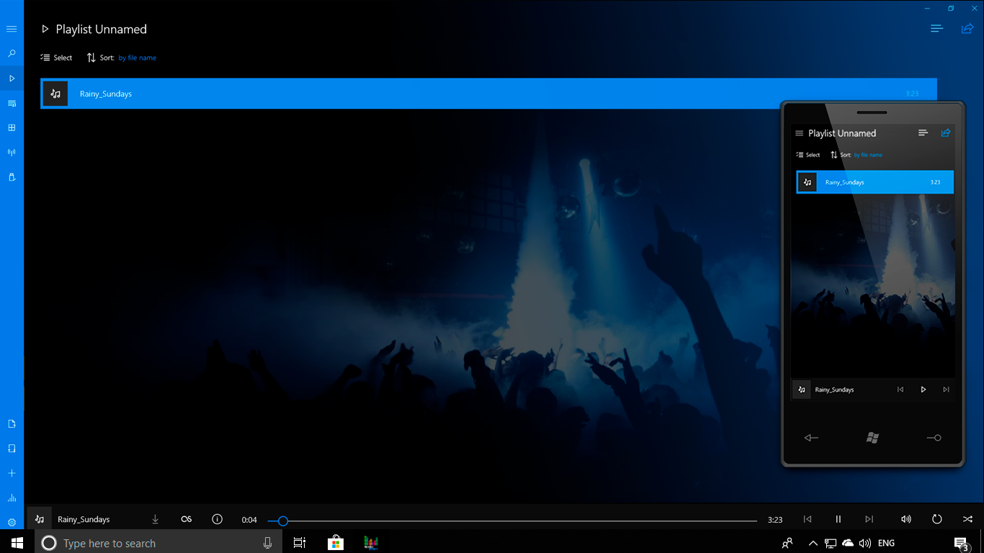Show track info for Rainy_Sundays
Viewport: 984px width, 553px height.
(x=217, y=518)
